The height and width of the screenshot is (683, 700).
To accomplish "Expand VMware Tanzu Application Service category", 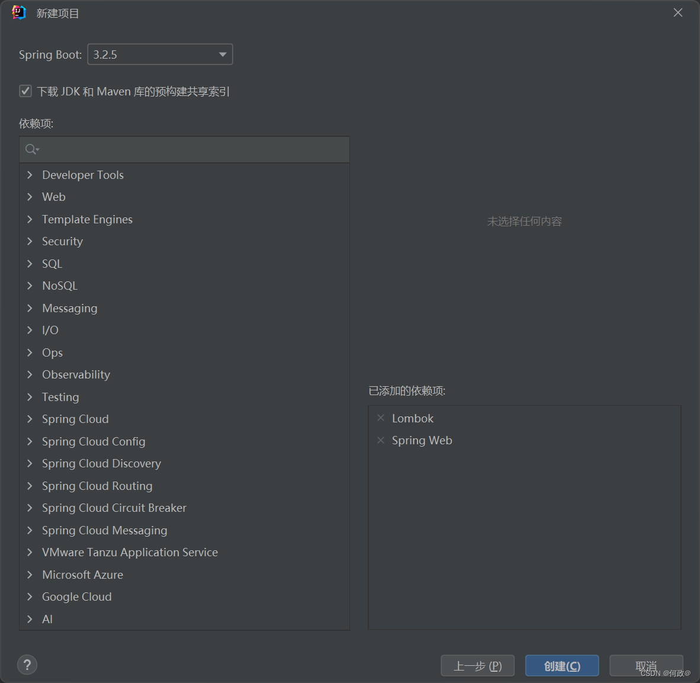I will 30,552.
